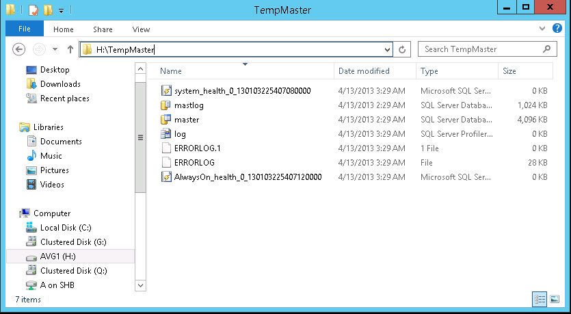Image resolution: width=571 pixels, height=314 pixels.
Task: Open Help with the question mark icon
Action: (x=557, y=28)
